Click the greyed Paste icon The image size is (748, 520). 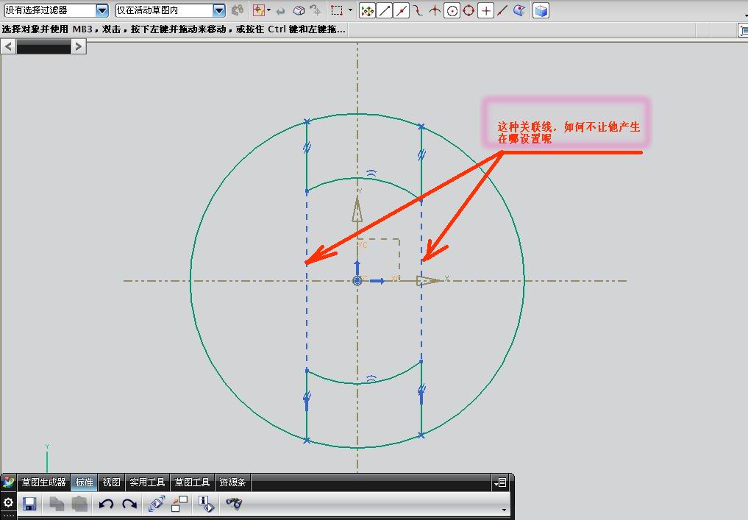click(79, 504)
